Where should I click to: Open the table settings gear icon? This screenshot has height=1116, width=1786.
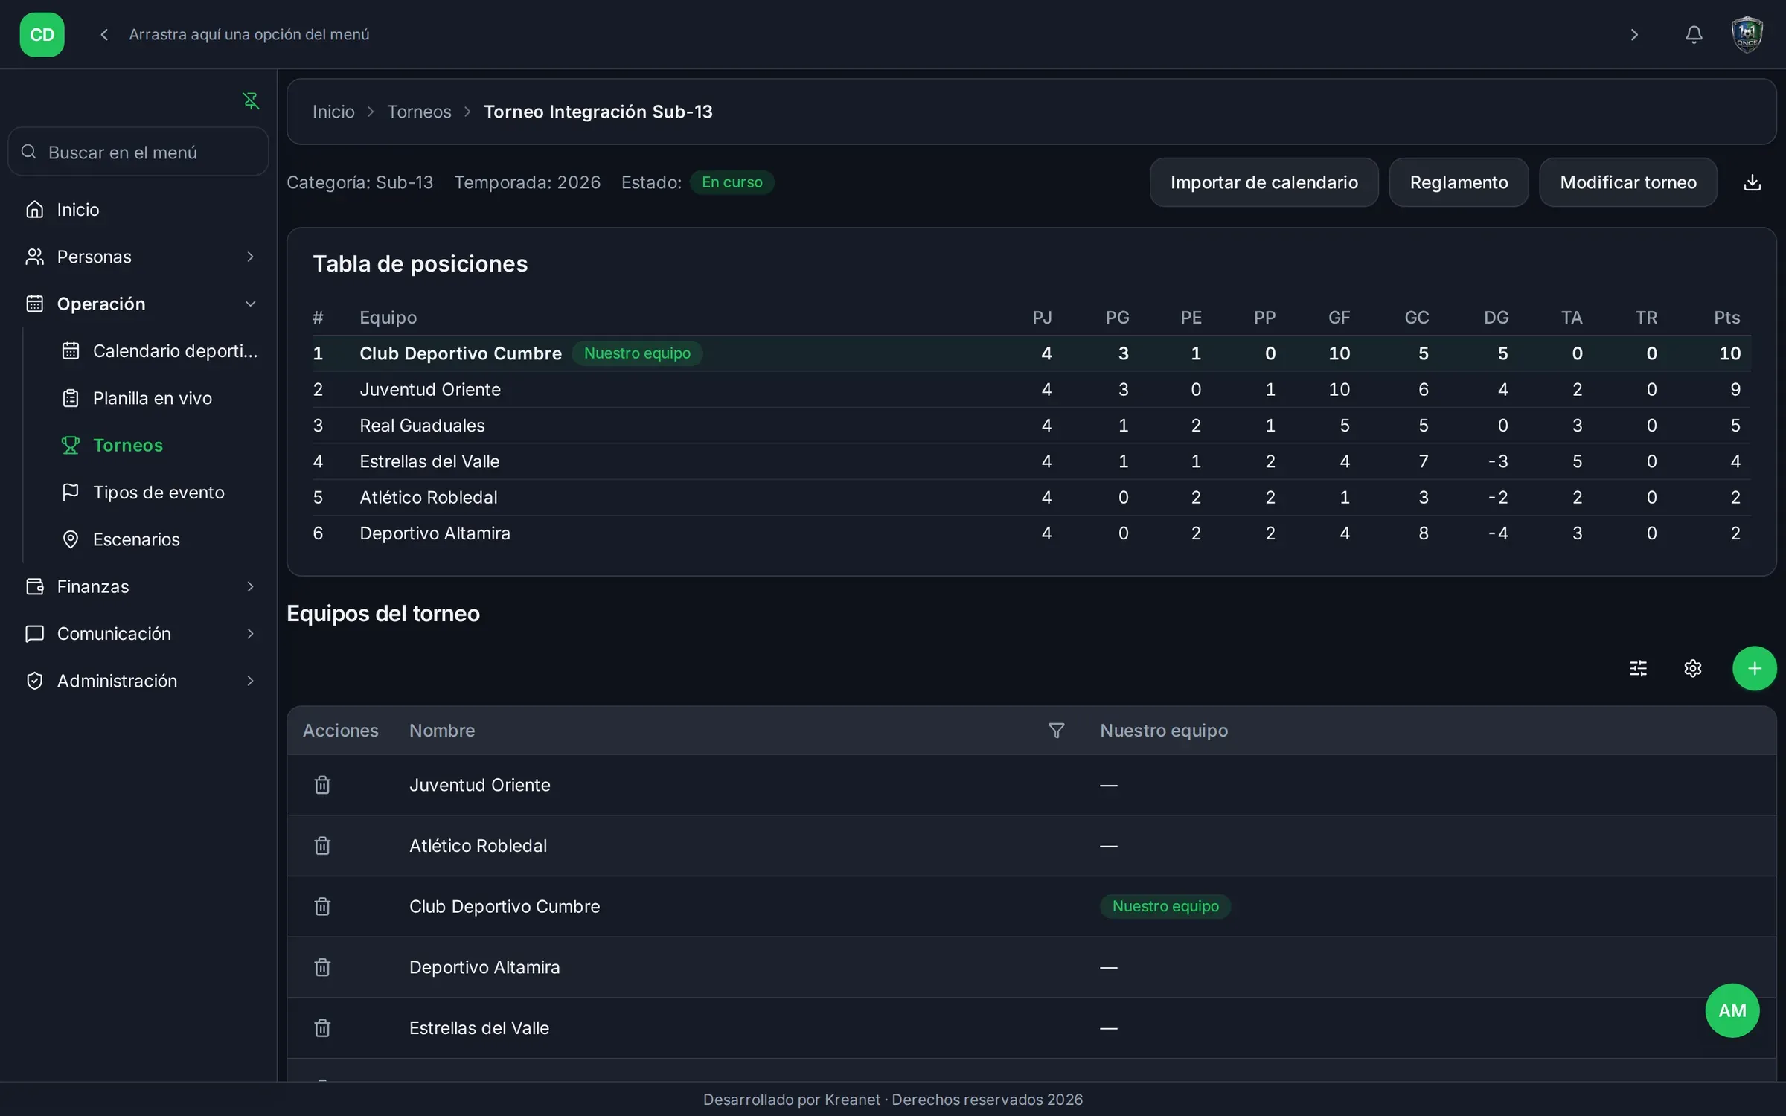point(1692,668)
